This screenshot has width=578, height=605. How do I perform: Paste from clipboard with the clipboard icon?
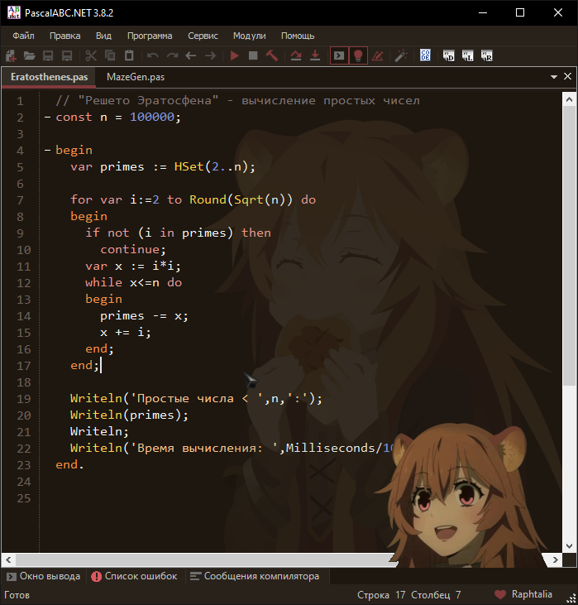[129, 56]
